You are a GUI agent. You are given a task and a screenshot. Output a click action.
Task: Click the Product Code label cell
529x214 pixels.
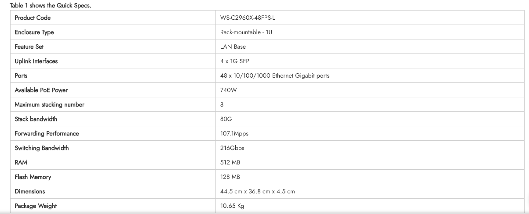coord(33,18)
